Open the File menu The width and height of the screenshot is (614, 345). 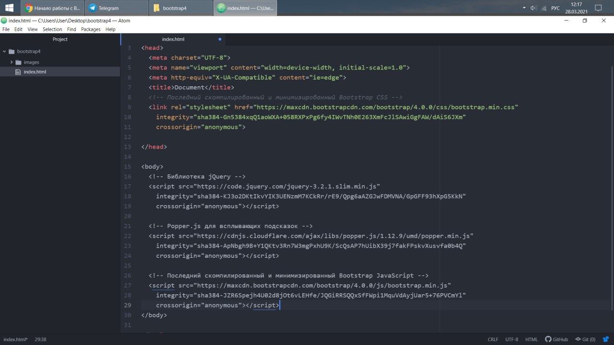(6, 29)
